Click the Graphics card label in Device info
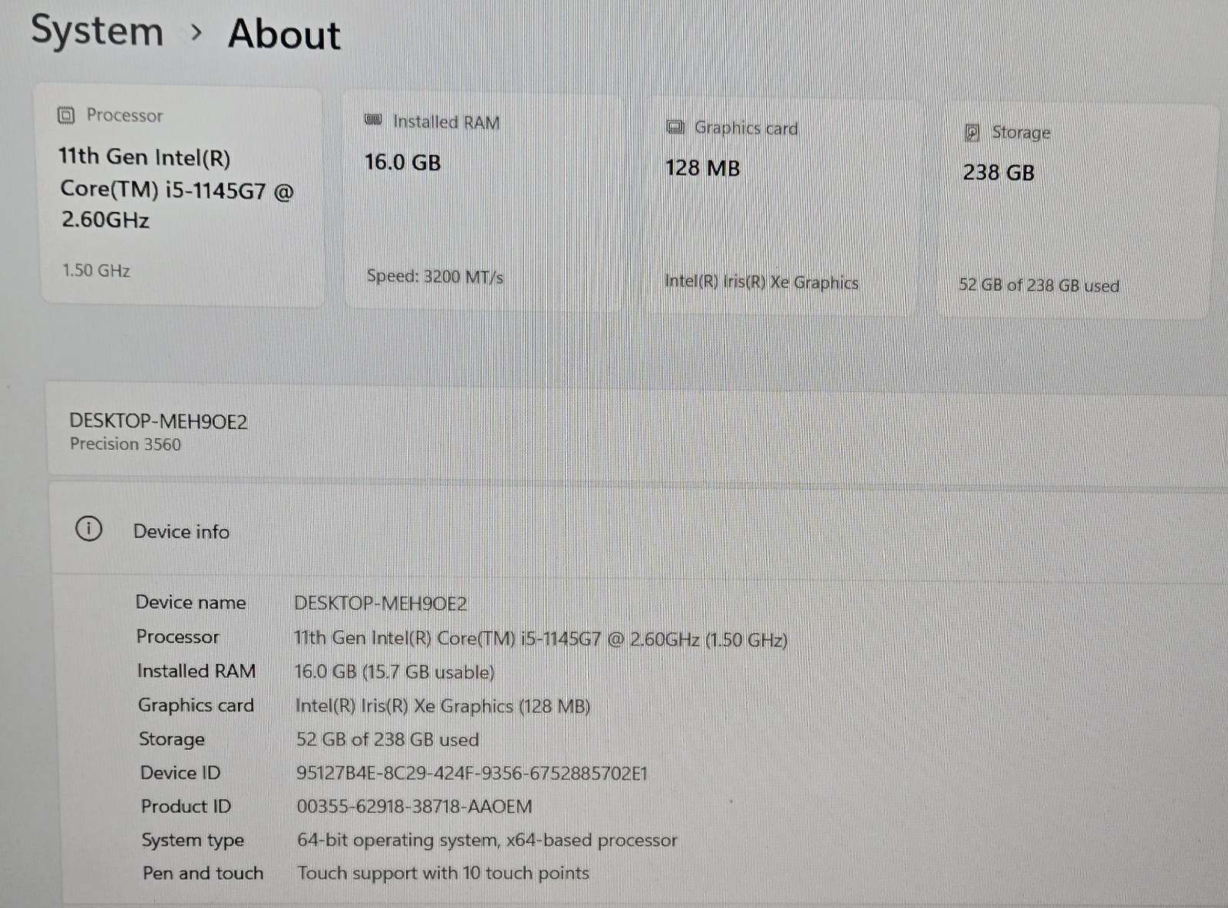 click(x=196, y=705)
